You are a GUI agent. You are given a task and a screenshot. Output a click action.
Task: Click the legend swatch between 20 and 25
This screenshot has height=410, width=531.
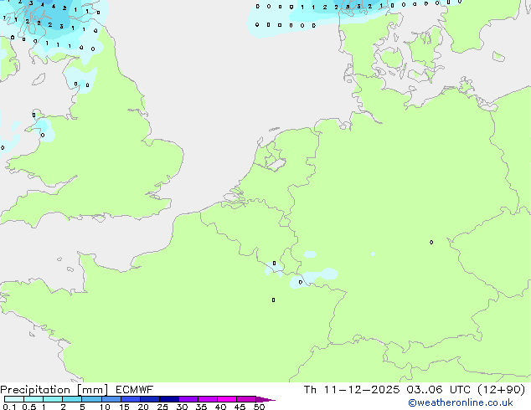pyautogui.click(x=150, y=399)
